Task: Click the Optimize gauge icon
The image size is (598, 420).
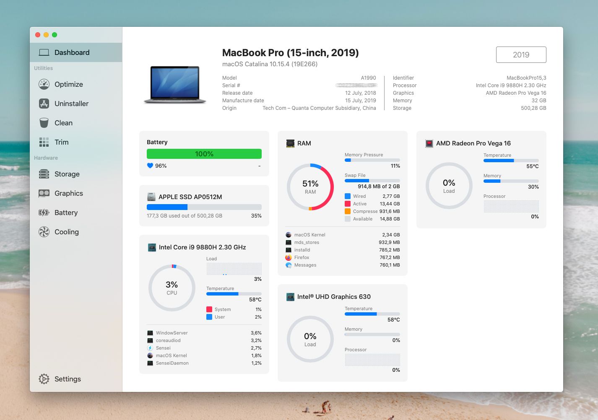Action: click(44, 84)
